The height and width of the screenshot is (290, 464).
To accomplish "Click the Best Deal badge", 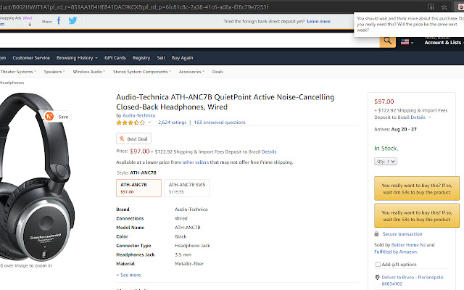I will coord(133,138).
